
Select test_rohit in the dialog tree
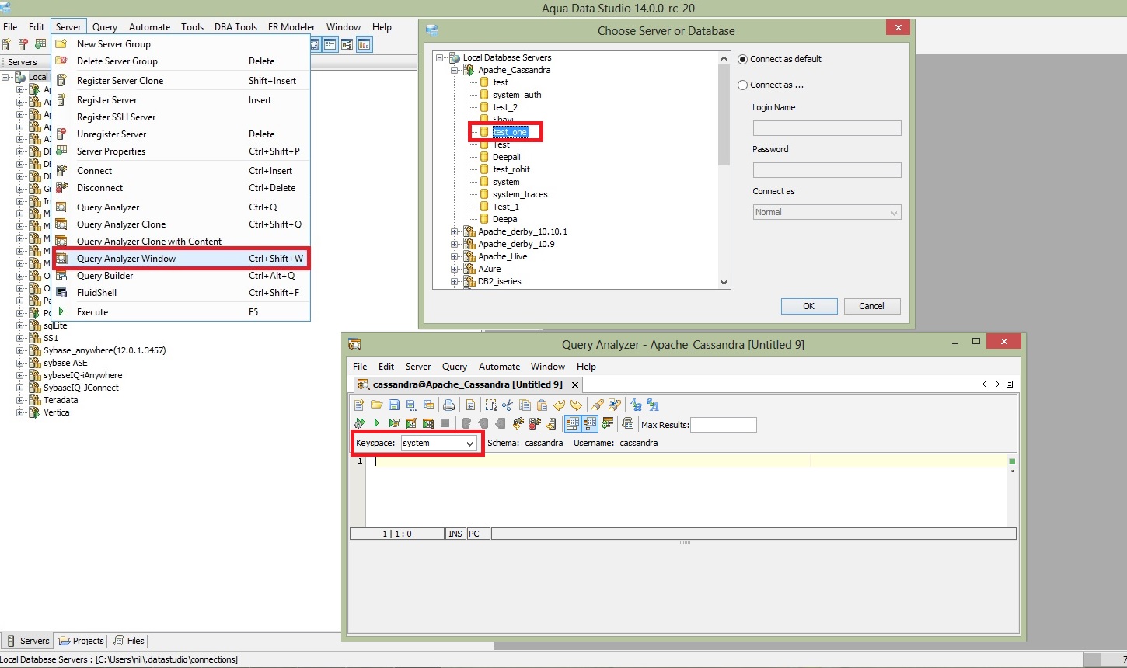point(511,169)
